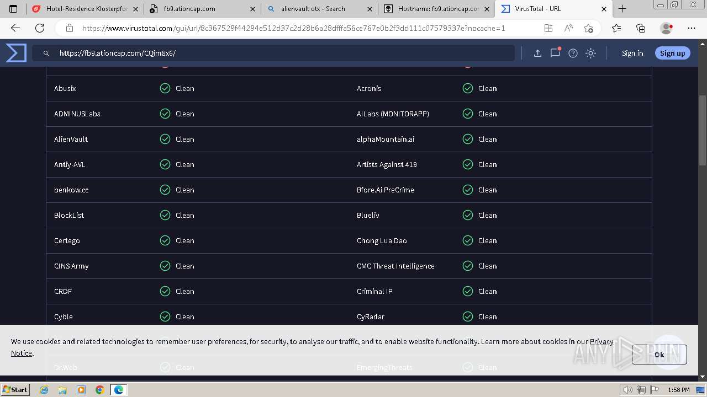Click the CMC Threat Intelligence vendor name
Screen dimensions: 707x397
(395, 266)
